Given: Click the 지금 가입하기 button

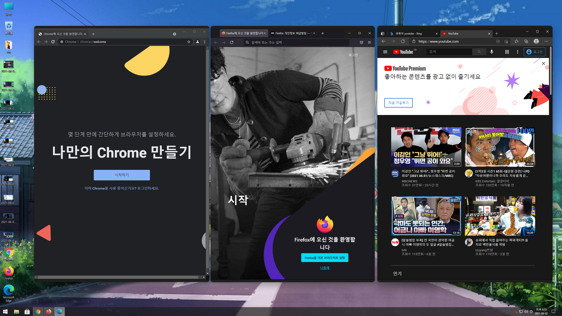Looking at the screenshot, I should (398, 103).
